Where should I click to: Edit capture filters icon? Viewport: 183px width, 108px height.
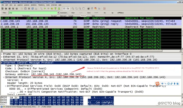point(88,9)
